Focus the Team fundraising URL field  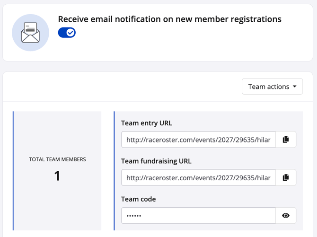click(x=198, y=177)
